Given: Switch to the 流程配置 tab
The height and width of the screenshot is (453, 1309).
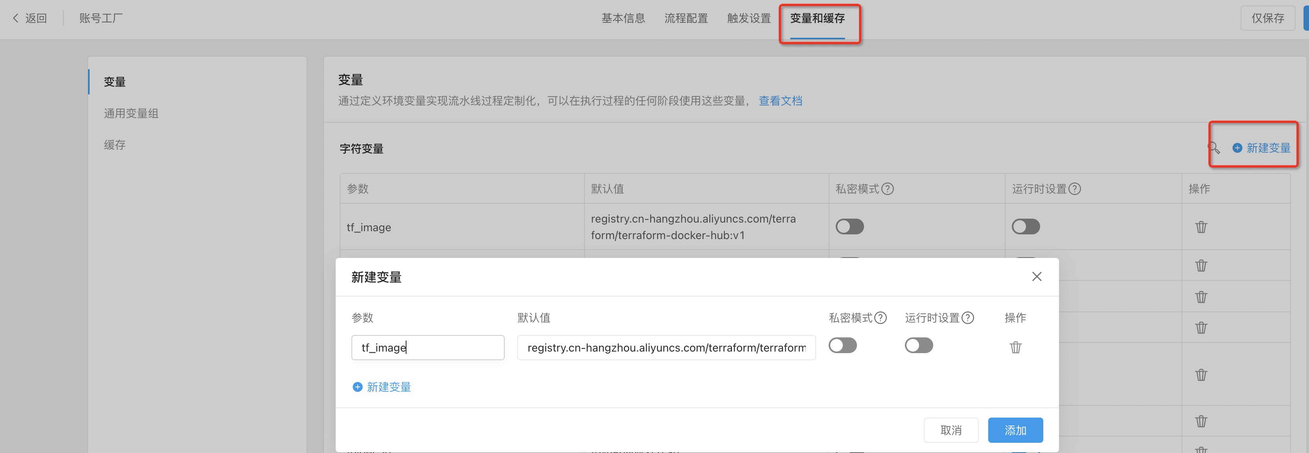Looking at the screenshot, I should (x=686, y=18).
